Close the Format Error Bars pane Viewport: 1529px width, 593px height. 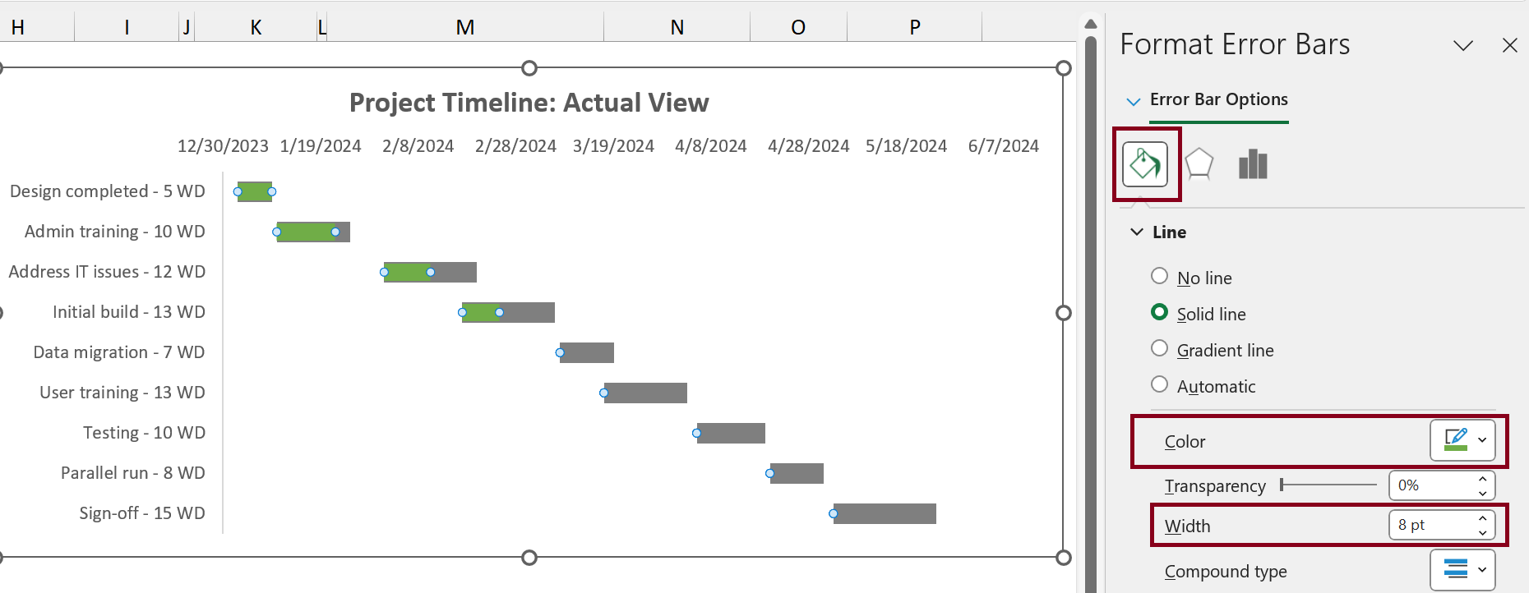coord(1510,45)
